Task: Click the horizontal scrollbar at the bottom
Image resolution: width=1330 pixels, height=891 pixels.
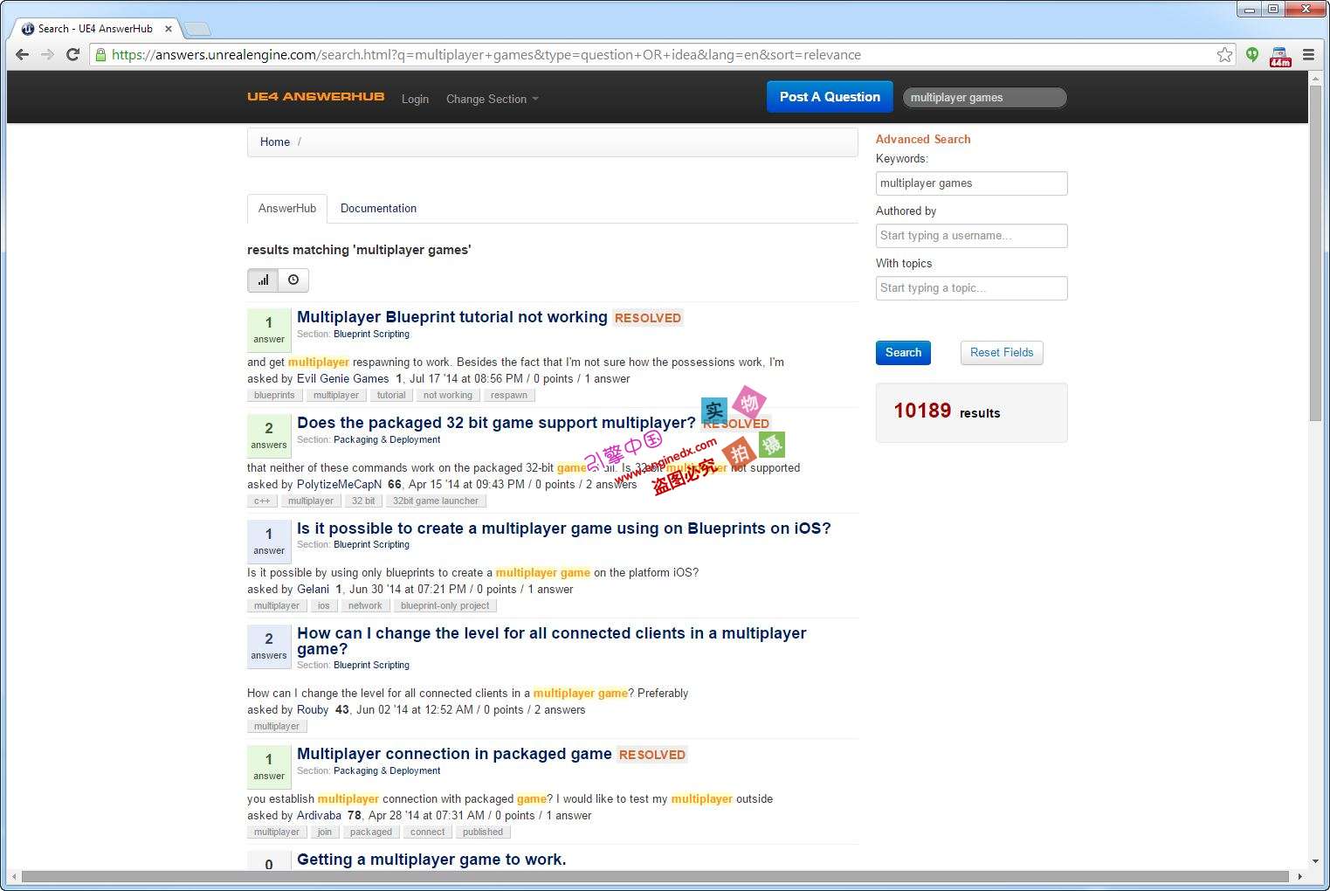Action: click(x=655, y=876)
